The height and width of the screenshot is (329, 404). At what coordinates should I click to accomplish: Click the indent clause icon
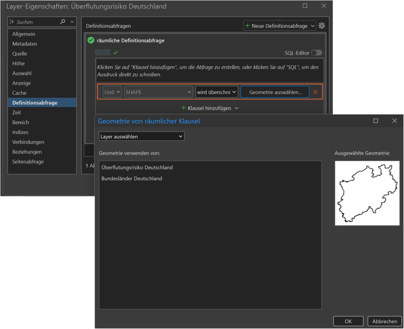107,53
